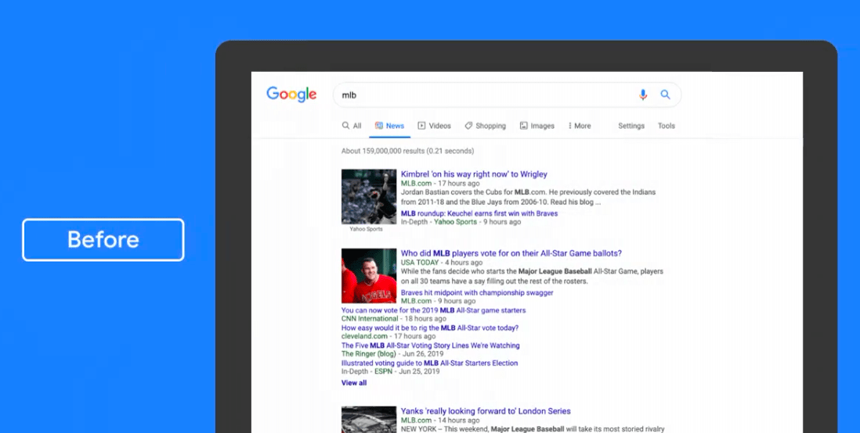
Task: Activate voice search microphone icon
Action: click(643, 95)
